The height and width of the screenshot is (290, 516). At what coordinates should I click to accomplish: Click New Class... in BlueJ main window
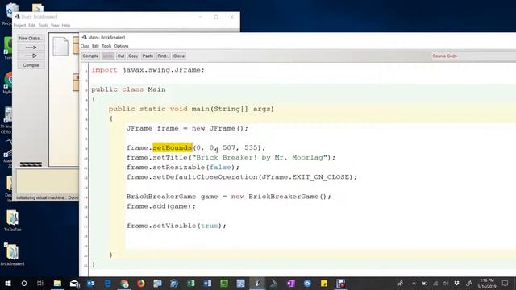coord(31,39)
